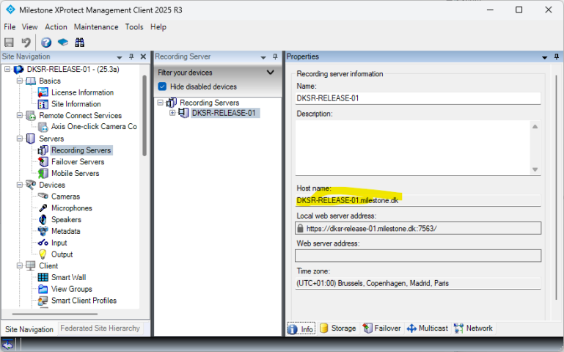Screen dimensions: 564x352
Task: Open License Information under Basics
Action: coord(81,92)
